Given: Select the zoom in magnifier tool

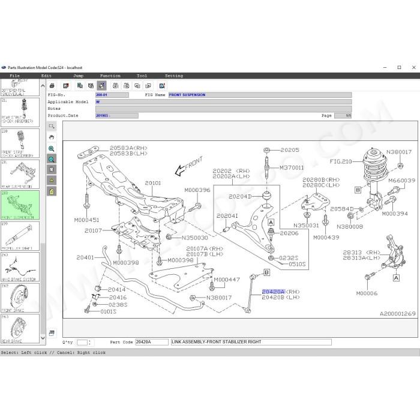Looking at the screenshot, I should click(52, 149).
